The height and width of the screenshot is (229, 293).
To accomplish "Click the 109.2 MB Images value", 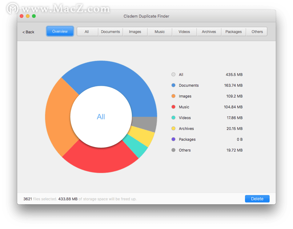I will [235, 96].
